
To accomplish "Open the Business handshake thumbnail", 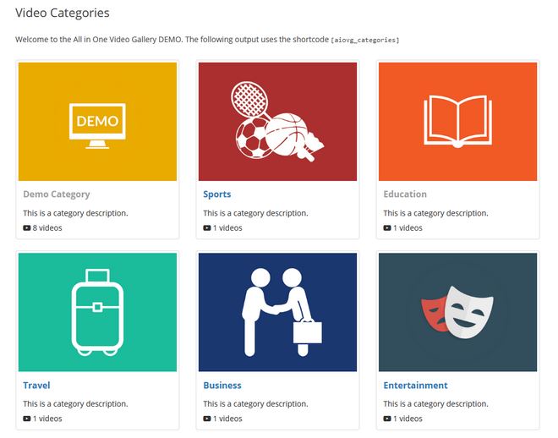I will pyautogui.click(x=277, y=312).
